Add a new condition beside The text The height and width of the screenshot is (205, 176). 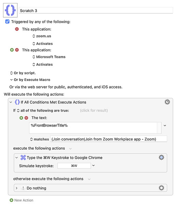21,118
